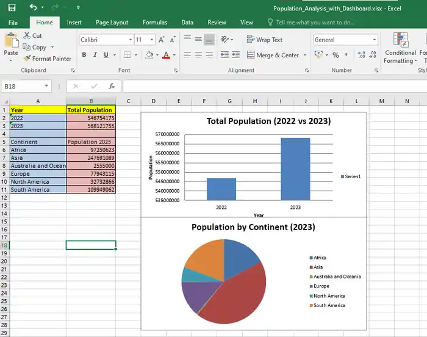This screenshot has width=427, height=337.
Task: Open the Font dialog box launcher
Action: 176,71
